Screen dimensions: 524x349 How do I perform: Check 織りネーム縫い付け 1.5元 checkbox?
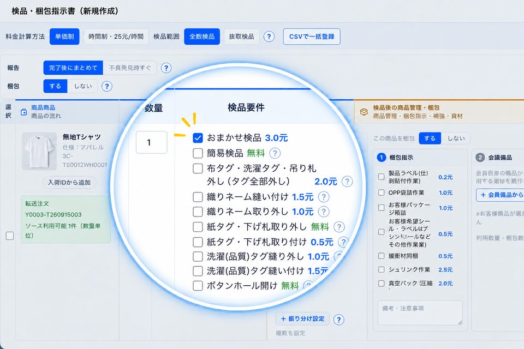pyautogui.click(x=198, y=197)
